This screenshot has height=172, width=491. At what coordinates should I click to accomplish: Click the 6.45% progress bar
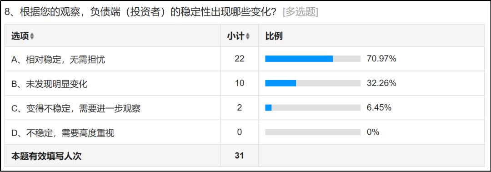tap(312, 107)
